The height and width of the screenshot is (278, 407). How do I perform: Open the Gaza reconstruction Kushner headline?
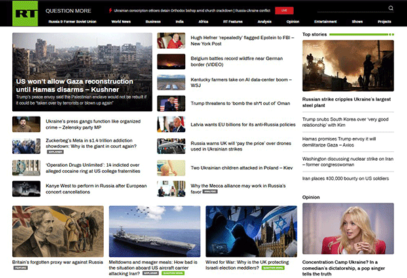coord(75,85)
